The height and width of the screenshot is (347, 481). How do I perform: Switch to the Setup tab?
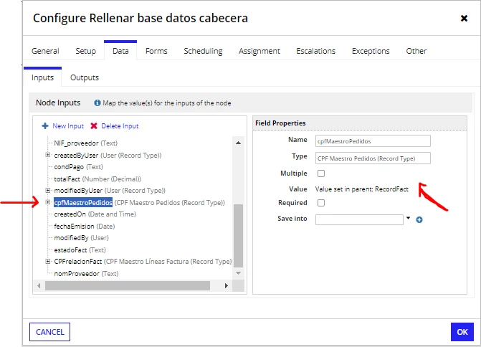point(85,51)
